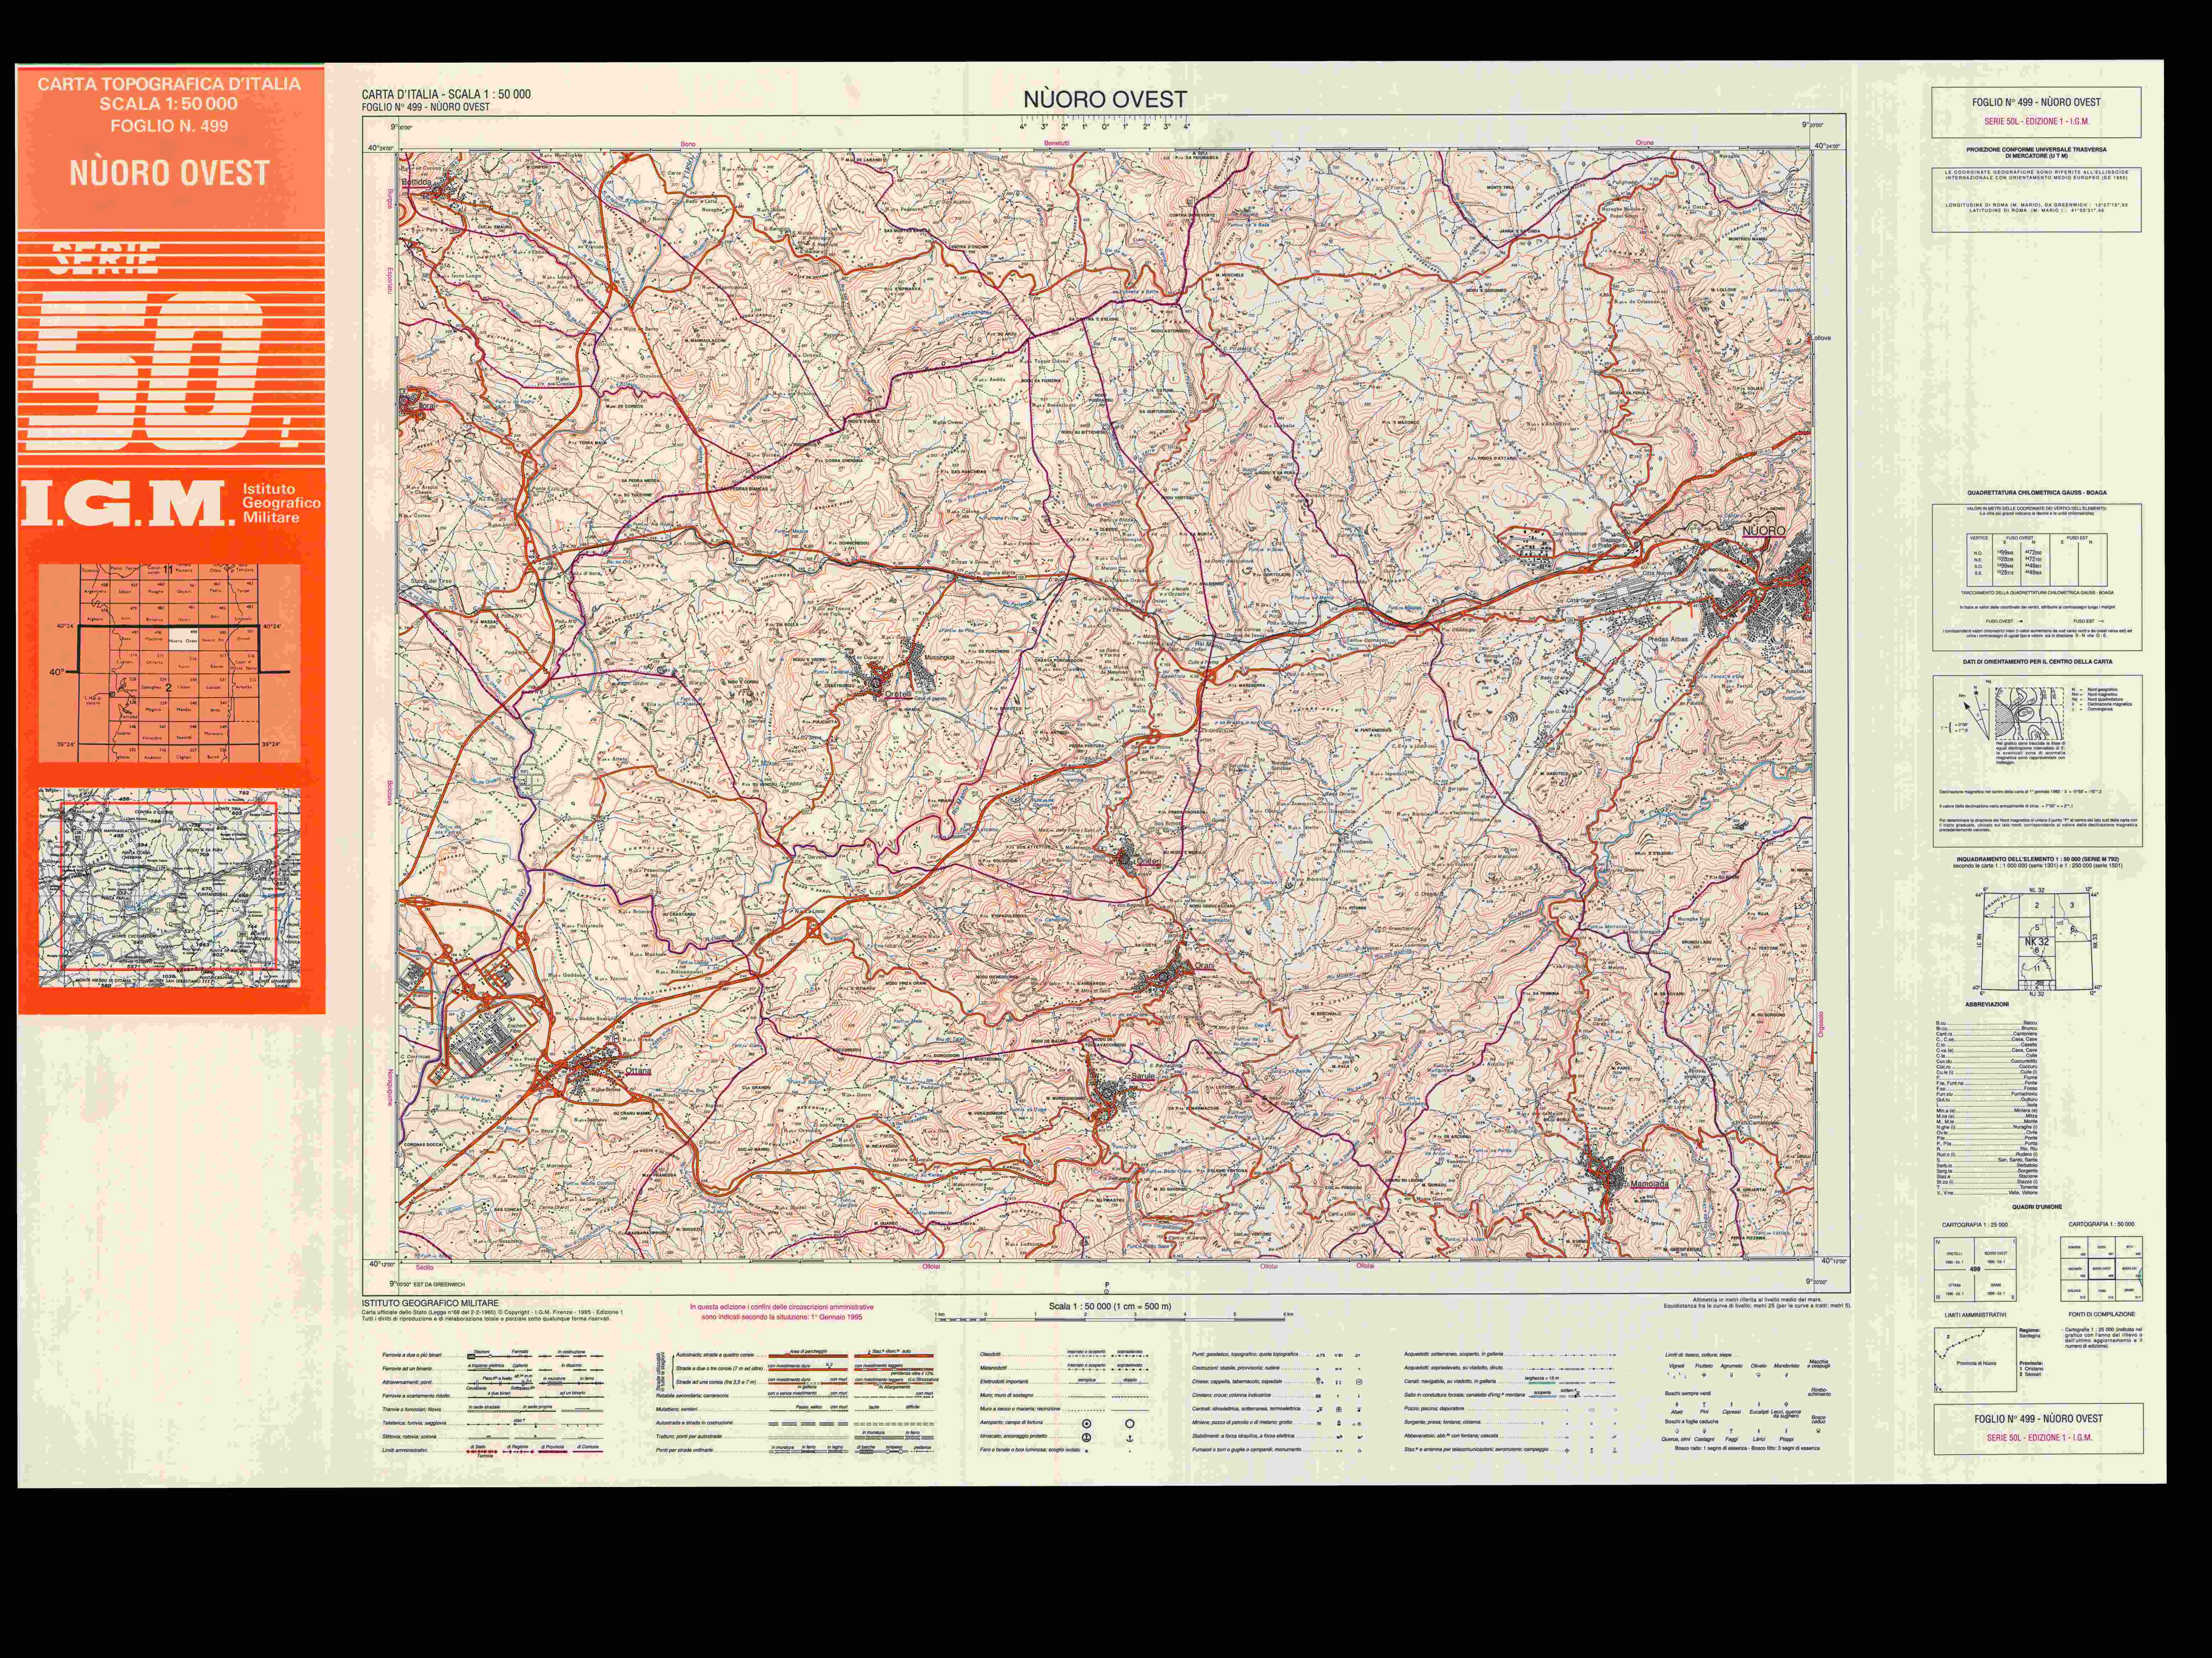The width and height of the screenshot is (2212, 1658).
Task: Click the red administrative boundaries note dated 1995
Action: (782, 1312)
